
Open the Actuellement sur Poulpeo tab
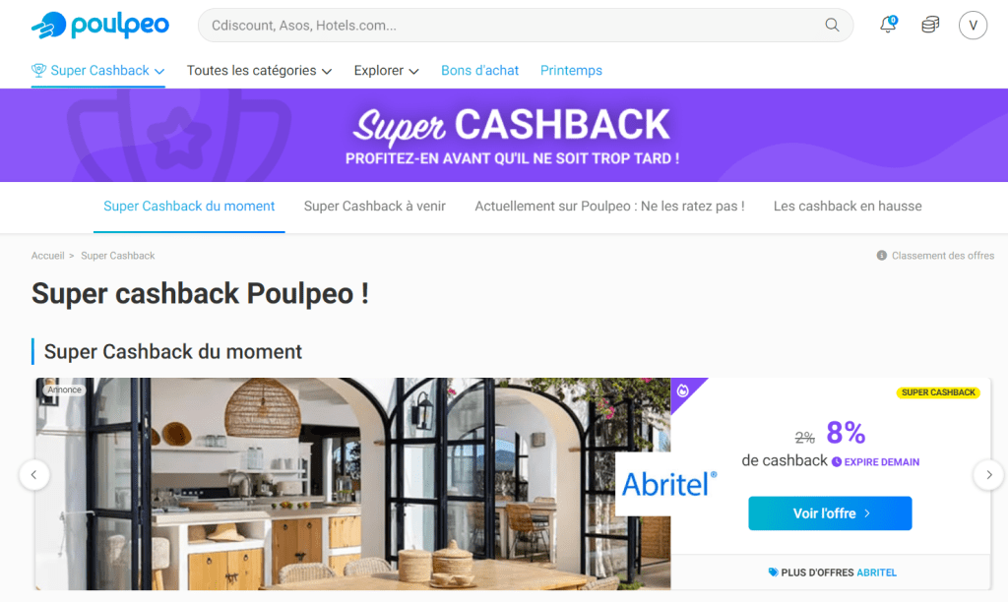coord(609,207)
